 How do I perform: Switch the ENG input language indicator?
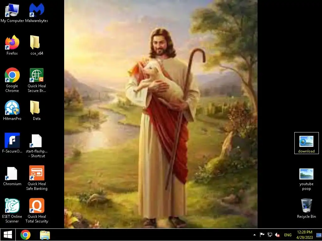pyautogui.click(x=288, y=235)
